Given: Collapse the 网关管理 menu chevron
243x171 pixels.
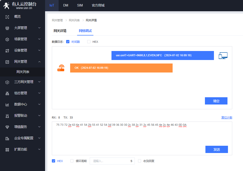Looking at the screenshot, I should click(x=39, y=62).
